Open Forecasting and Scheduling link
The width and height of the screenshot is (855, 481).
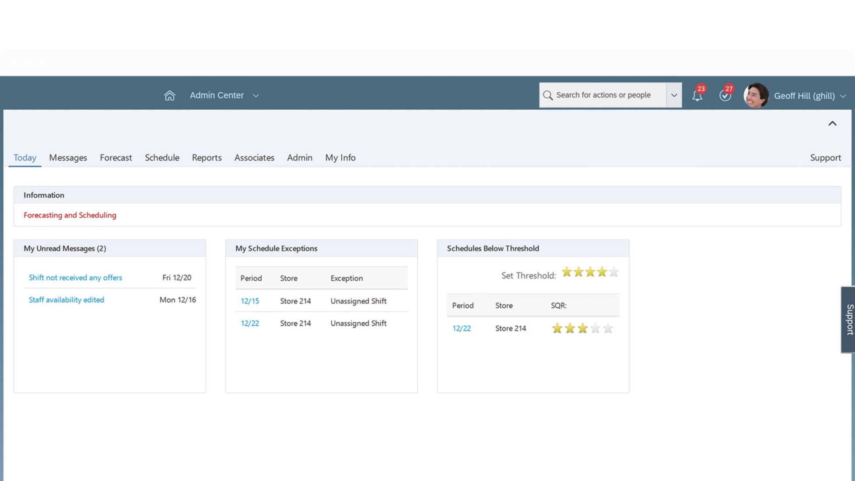pos(70,215)
